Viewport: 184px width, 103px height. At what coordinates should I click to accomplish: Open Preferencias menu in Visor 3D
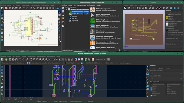click(x=142, y=5)
